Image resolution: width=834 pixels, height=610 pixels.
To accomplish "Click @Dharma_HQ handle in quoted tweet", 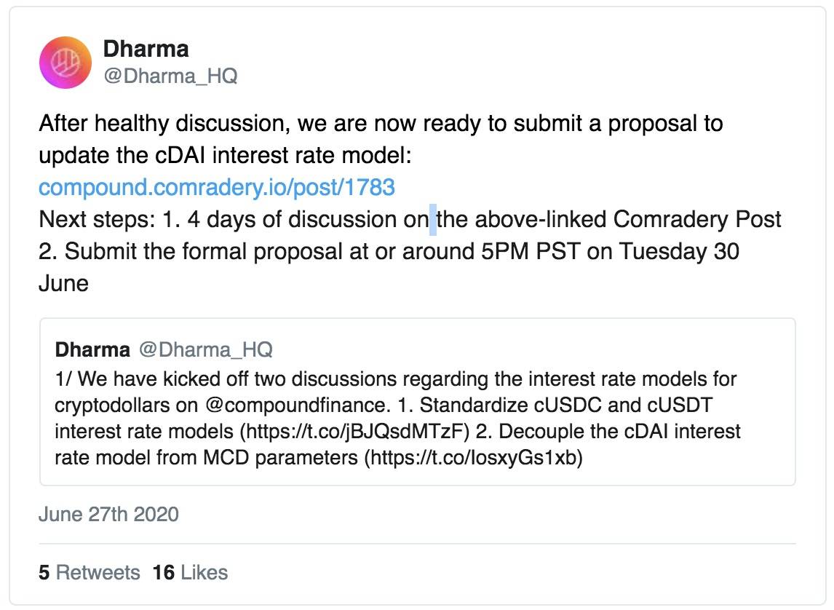I will tap(206, 350).
